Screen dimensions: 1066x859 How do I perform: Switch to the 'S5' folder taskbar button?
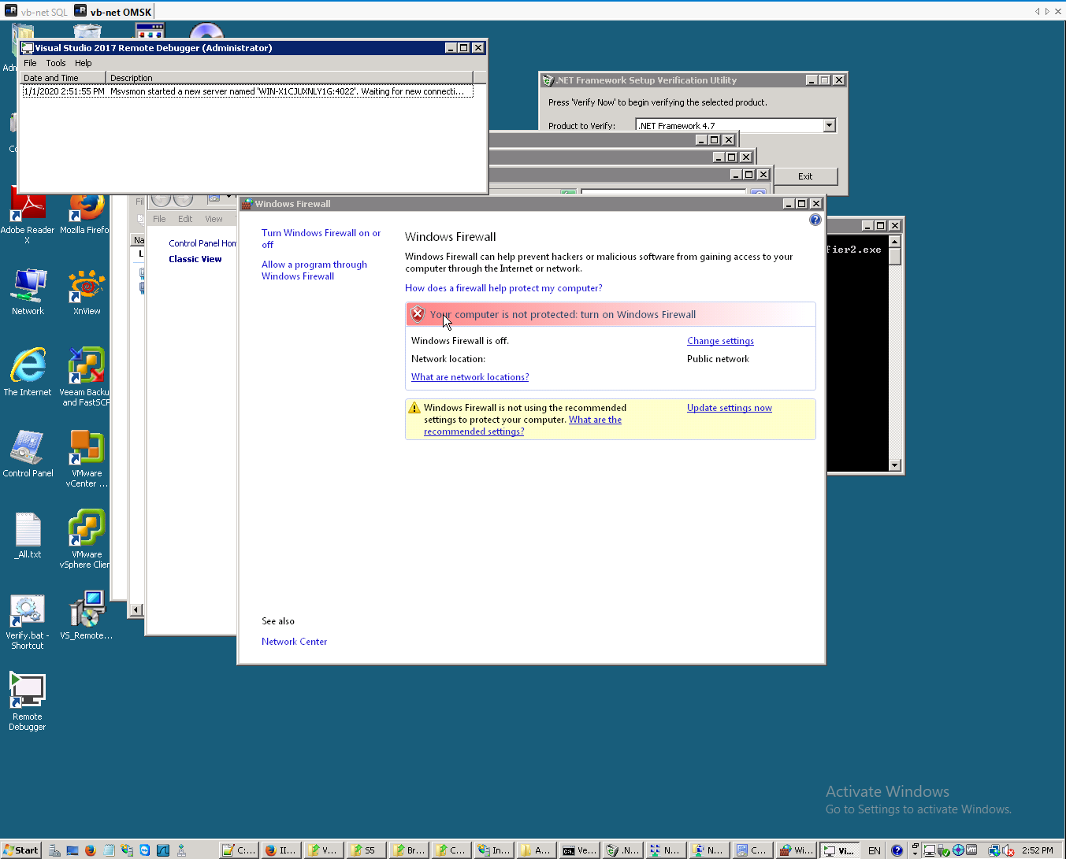coord(366,850)
